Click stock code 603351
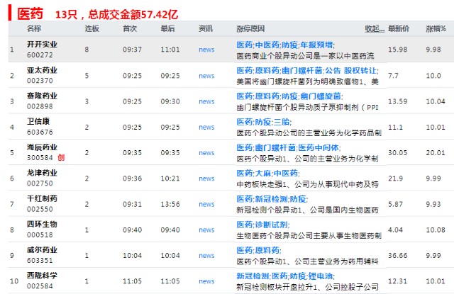 click(40, 261)
